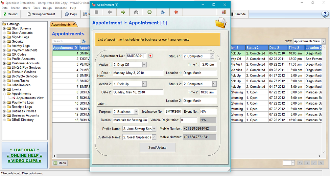Exit the dialog via the door icon
330x176 pixels.
pos(224,12)
